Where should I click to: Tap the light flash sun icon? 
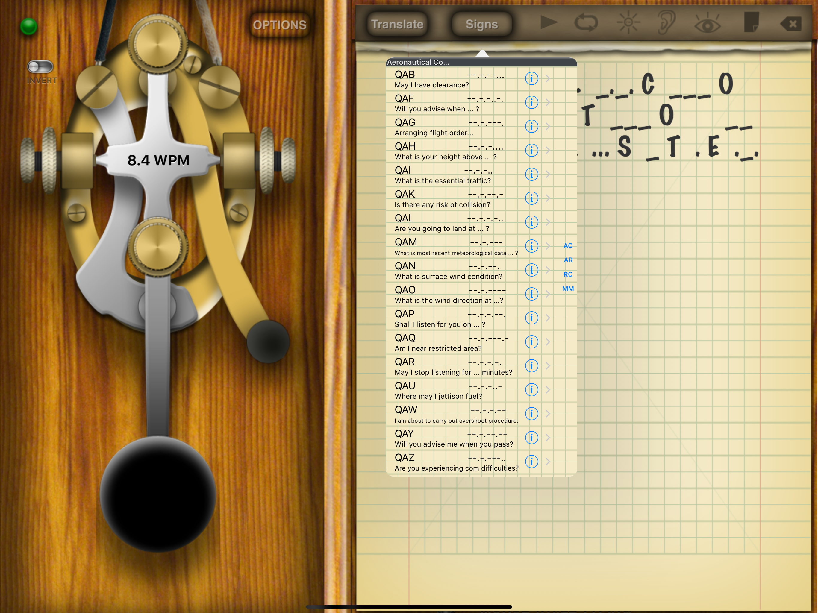tap(628, 22)
